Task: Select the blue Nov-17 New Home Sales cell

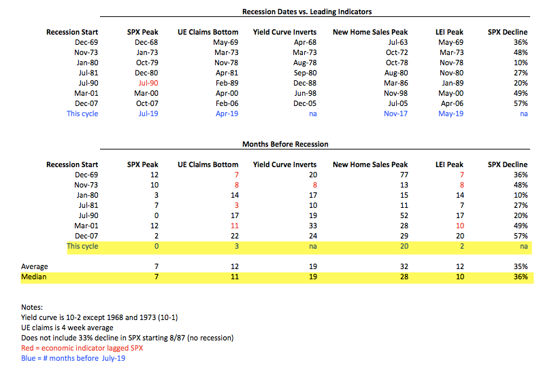Action: (x=395, y=113)
